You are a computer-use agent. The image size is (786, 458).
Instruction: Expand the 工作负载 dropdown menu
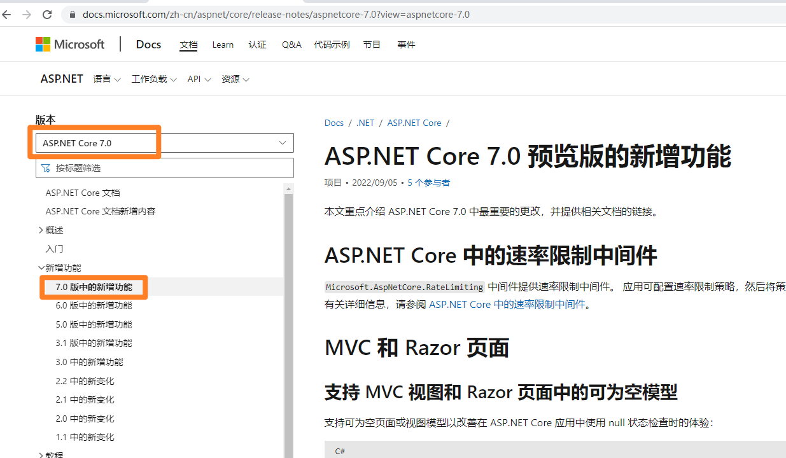click(x=154, y=79)
